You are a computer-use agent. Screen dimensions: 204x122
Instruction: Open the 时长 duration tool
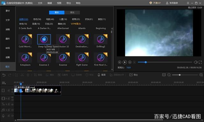(x=90, y=75)
